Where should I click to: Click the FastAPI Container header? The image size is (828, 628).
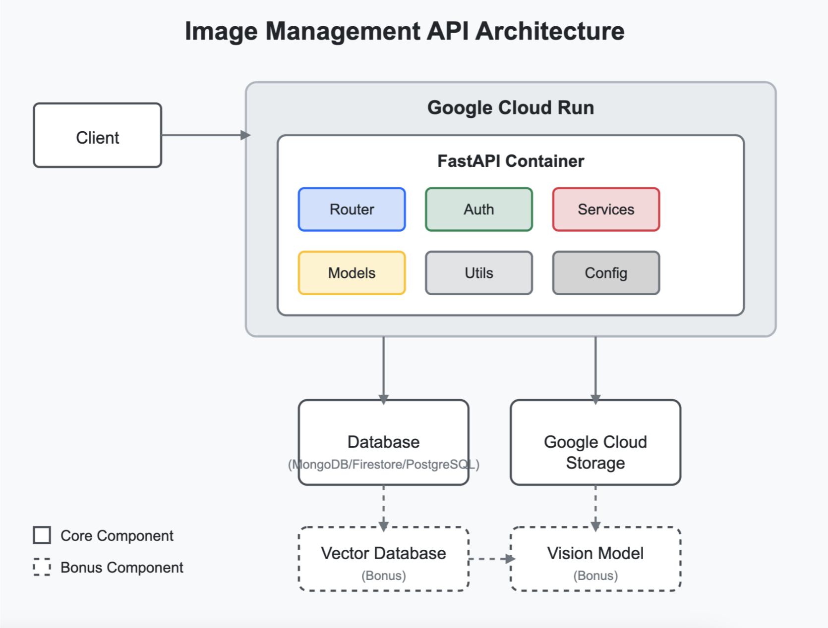510,160
